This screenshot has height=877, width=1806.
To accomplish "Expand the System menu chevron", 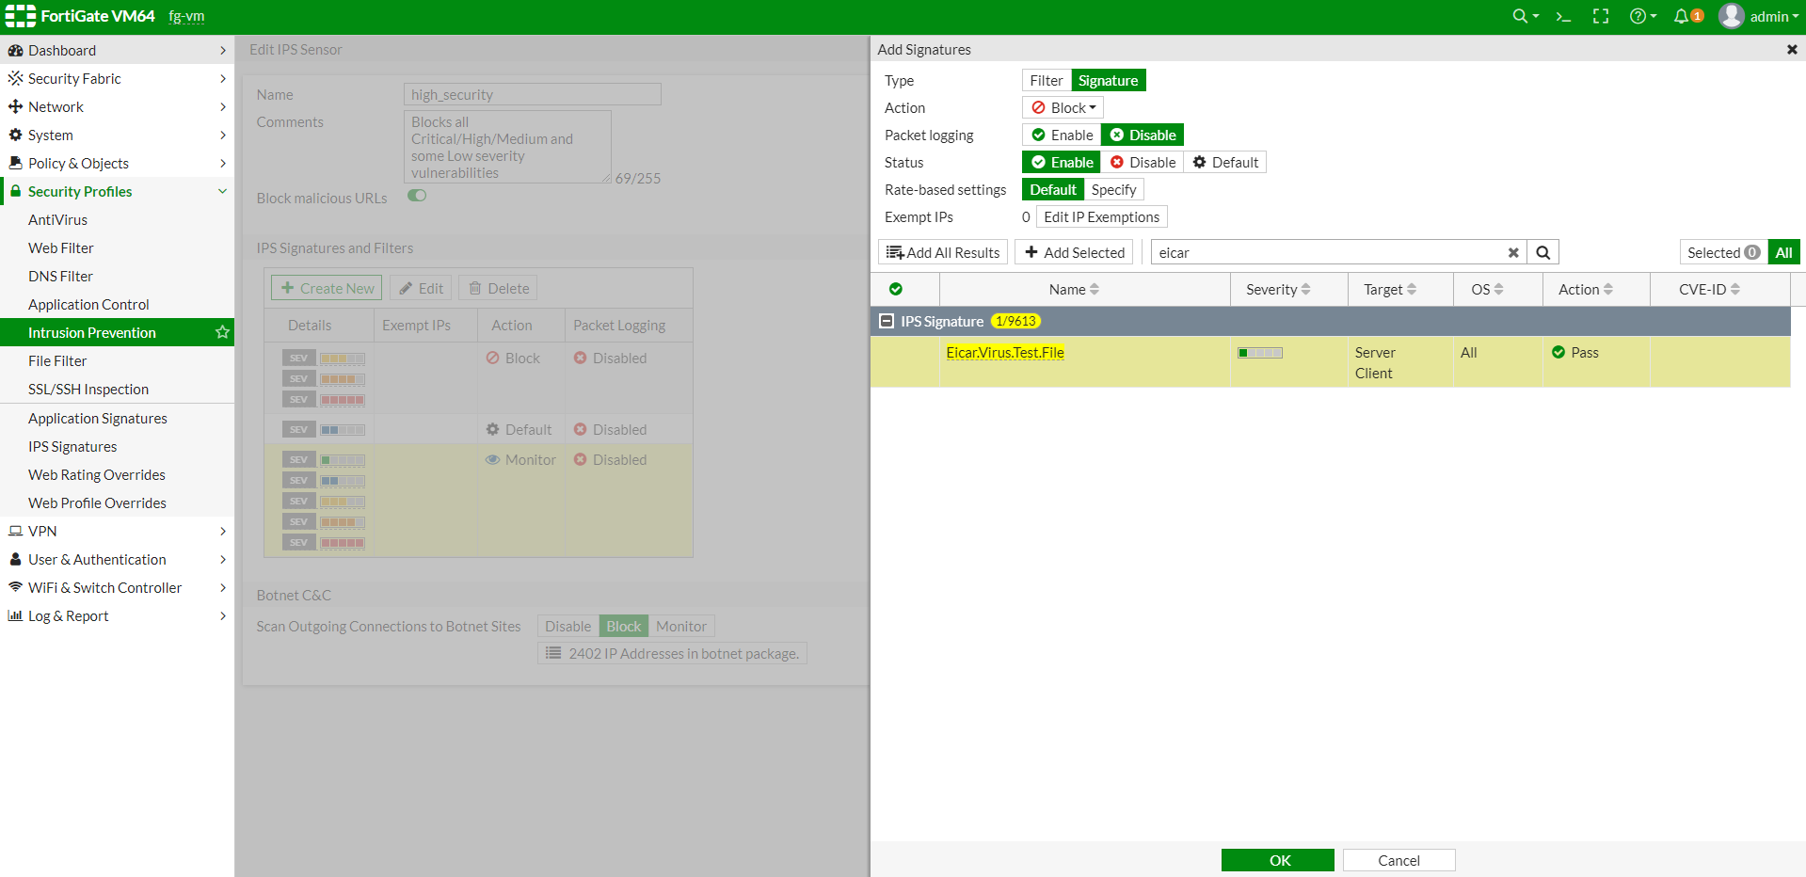I will tap(222, 135).
